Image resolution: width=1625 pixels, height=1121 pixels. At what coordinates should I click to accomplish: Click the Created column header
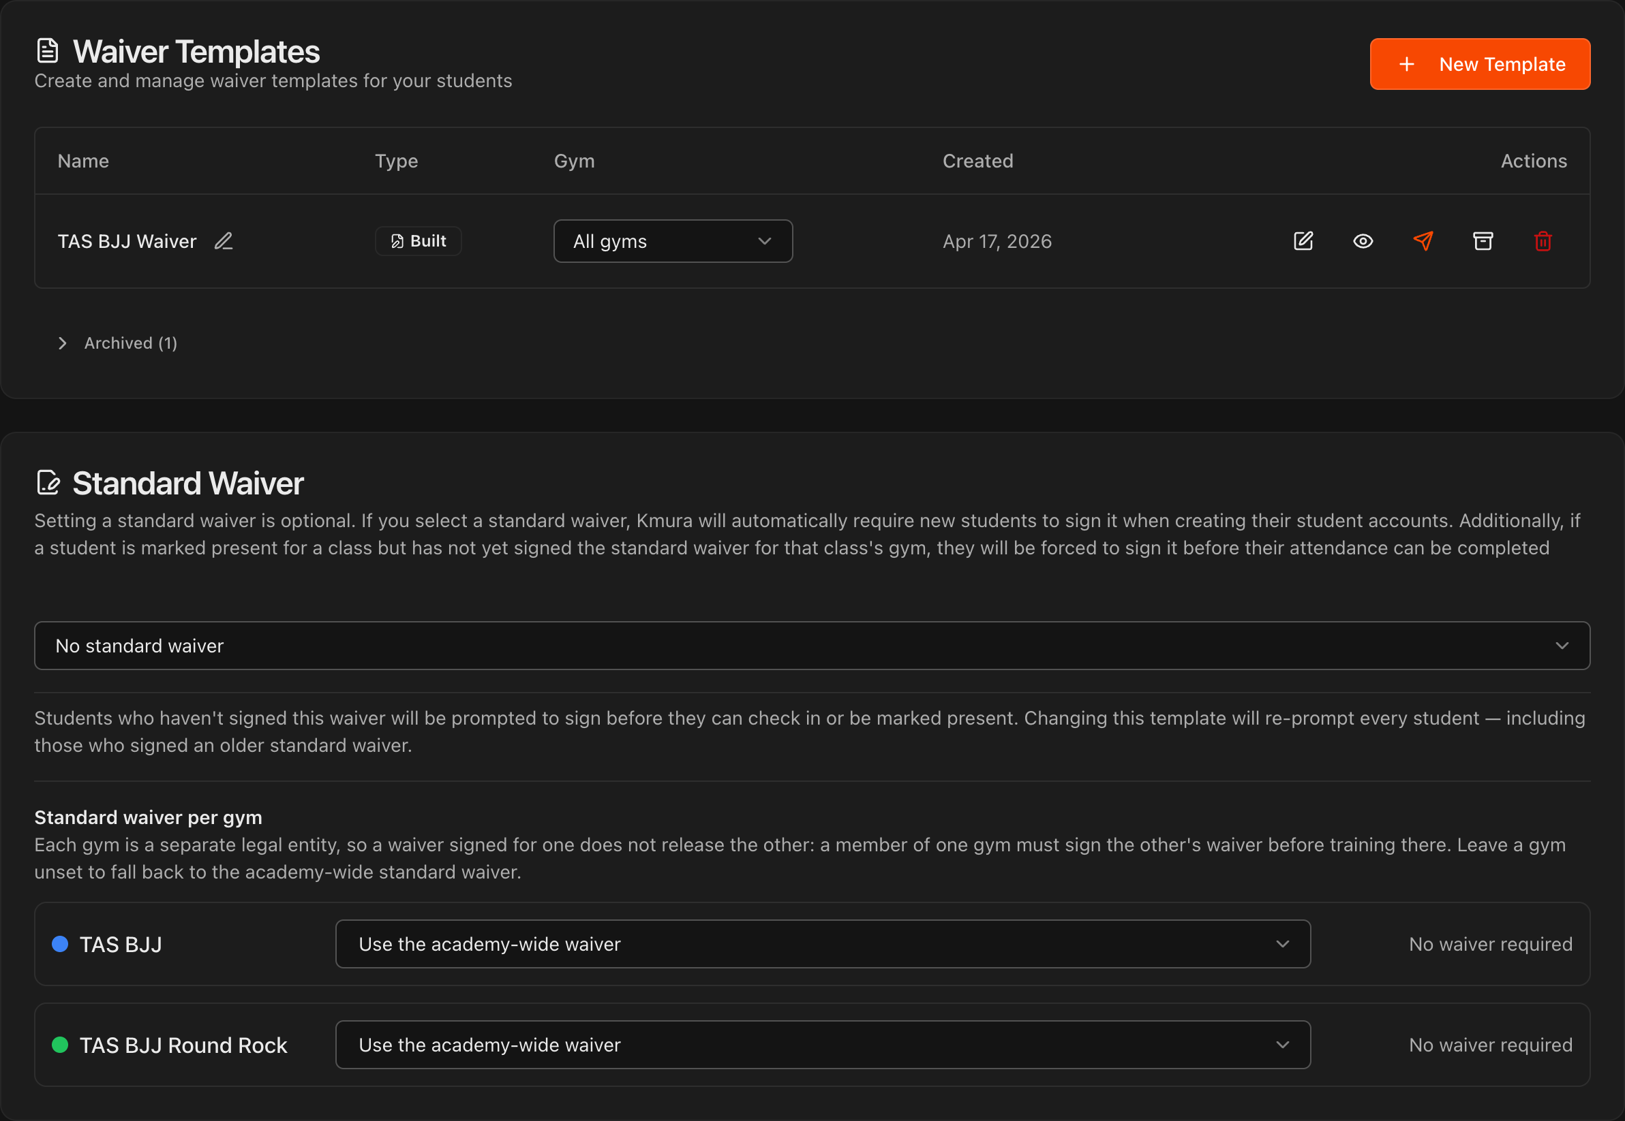(977, 161)
